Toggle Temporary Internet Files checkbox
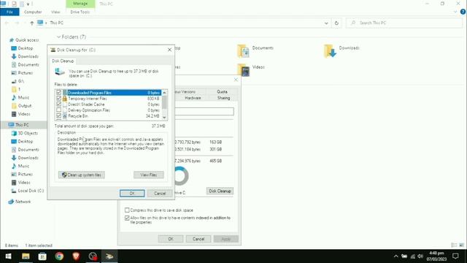The image size is (467, 263). click(x=58, y=98)
